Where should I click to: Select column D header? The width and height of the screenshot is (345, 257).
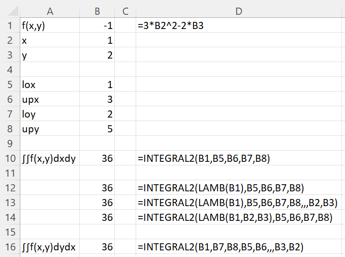240,9
